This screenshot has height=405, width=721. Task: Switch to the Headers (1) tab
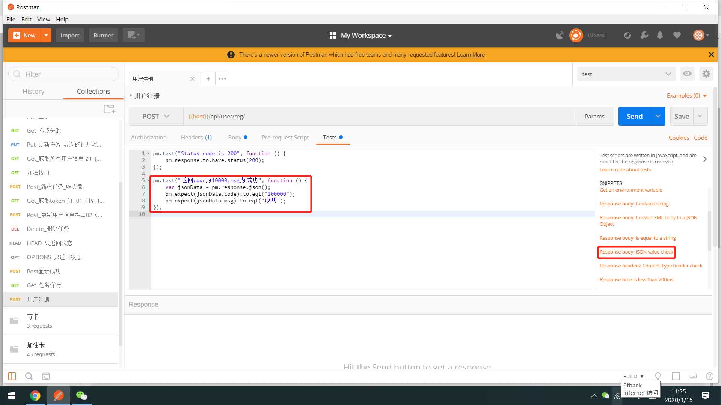click(196, 138)
